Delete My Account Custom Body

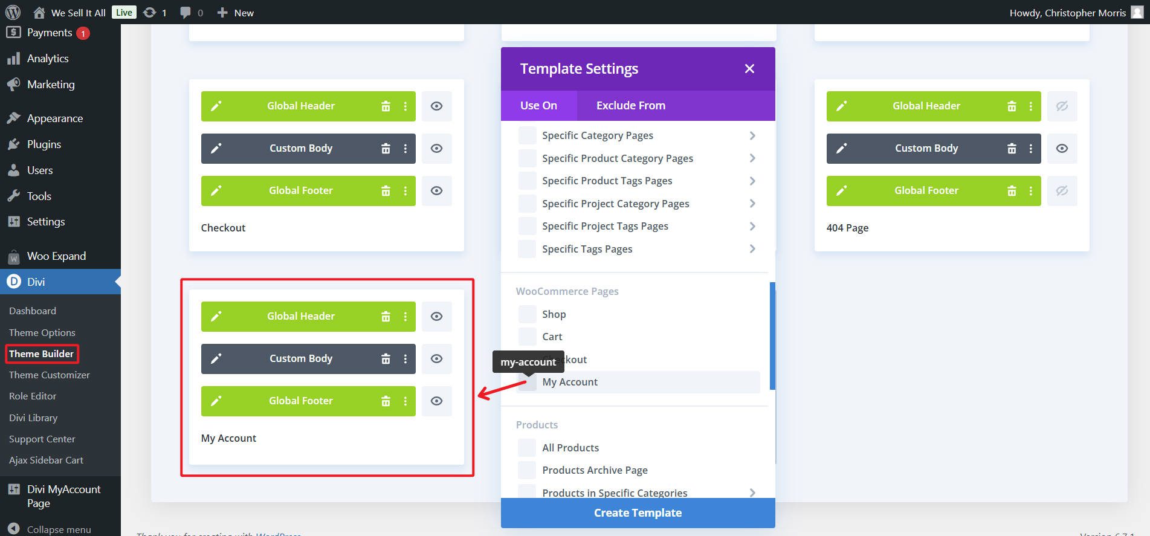click(386, 359)
